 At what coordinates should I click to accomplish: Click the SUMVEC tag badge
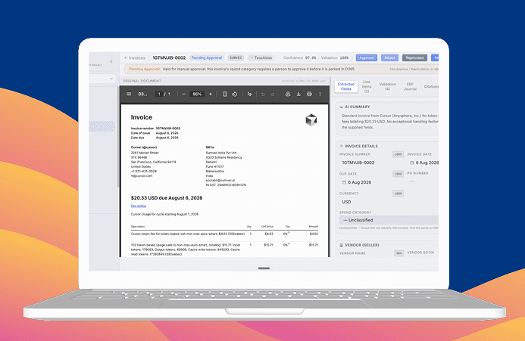236,57
